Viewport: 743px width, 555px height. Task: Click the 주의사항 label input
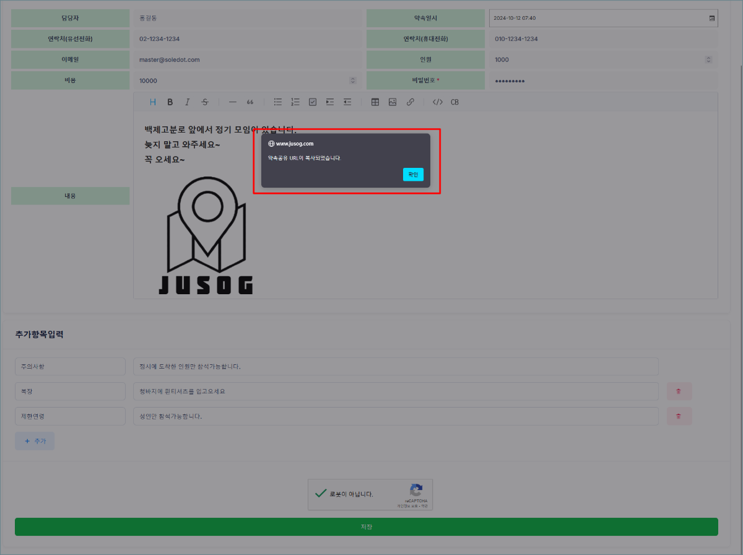[71, 367]
